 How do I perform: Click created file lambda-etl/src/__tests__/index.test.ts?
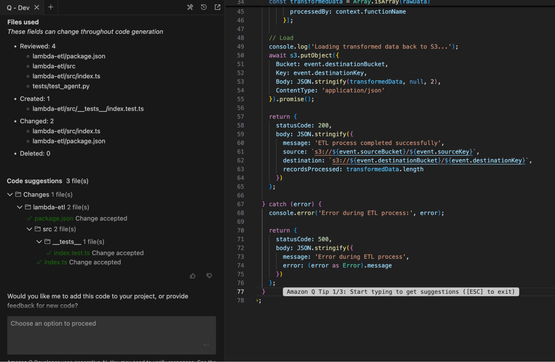pyautogui.click(x=88, y=109)
